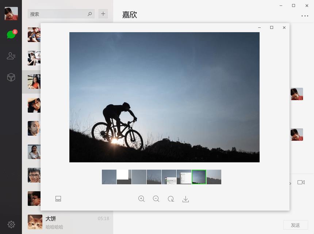Viewport: 314px width, 234px height.
Task: Open the chat with family photo avatar
Action: click(34, 35)
